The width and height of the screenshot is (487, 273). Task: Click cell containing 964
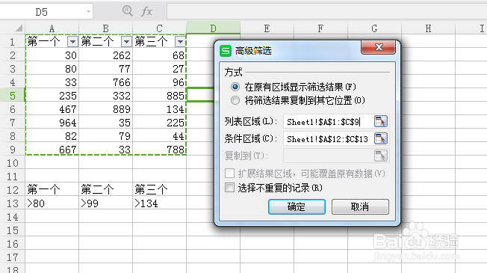pos(52,122)
